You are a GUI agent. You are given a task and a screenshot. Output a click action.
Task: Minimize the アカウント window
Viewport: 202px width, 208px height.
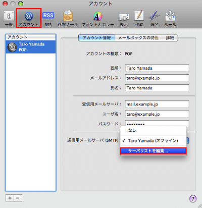(13, 4)
